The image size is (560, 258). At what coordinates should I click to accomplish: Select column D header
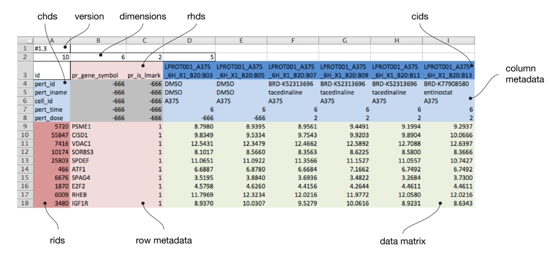[x=189, y=41]
